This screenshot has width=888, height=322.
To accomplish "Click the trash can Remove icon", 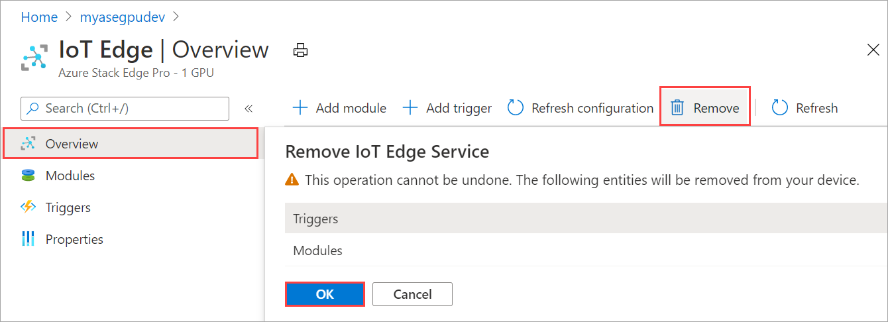I will 677,108.
